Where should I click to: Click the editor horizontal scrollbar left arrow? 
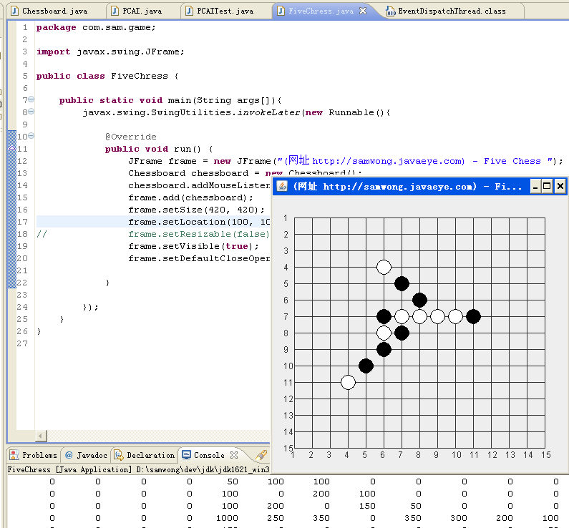coord(41,436)
